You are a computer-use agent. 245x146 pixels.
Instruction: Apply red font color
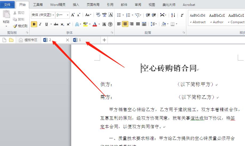click(x=95, y=24)
